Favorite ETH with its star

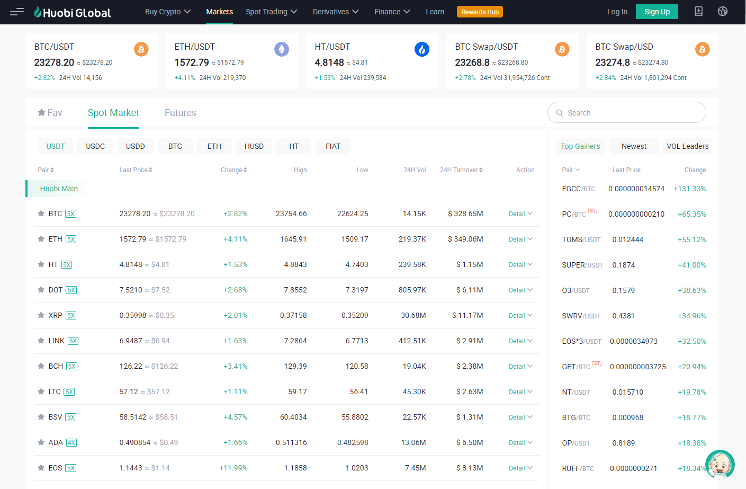click(41, 239)
